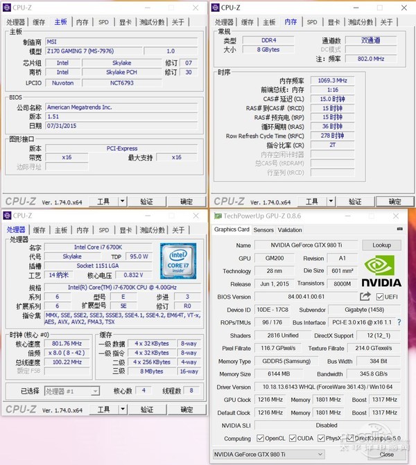Click 确定 in the memory window

point(395,202)
